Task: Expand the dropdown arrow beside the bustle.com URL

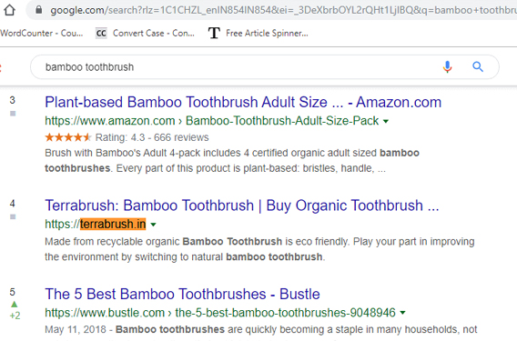Action: [x=402, y=313]
